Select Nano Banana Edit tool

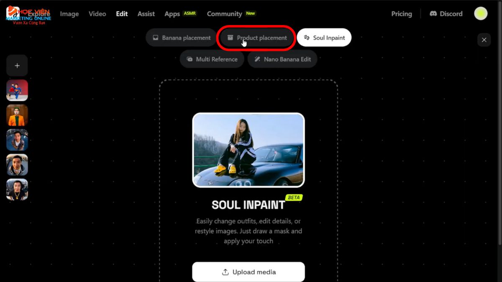click(282, 59)
